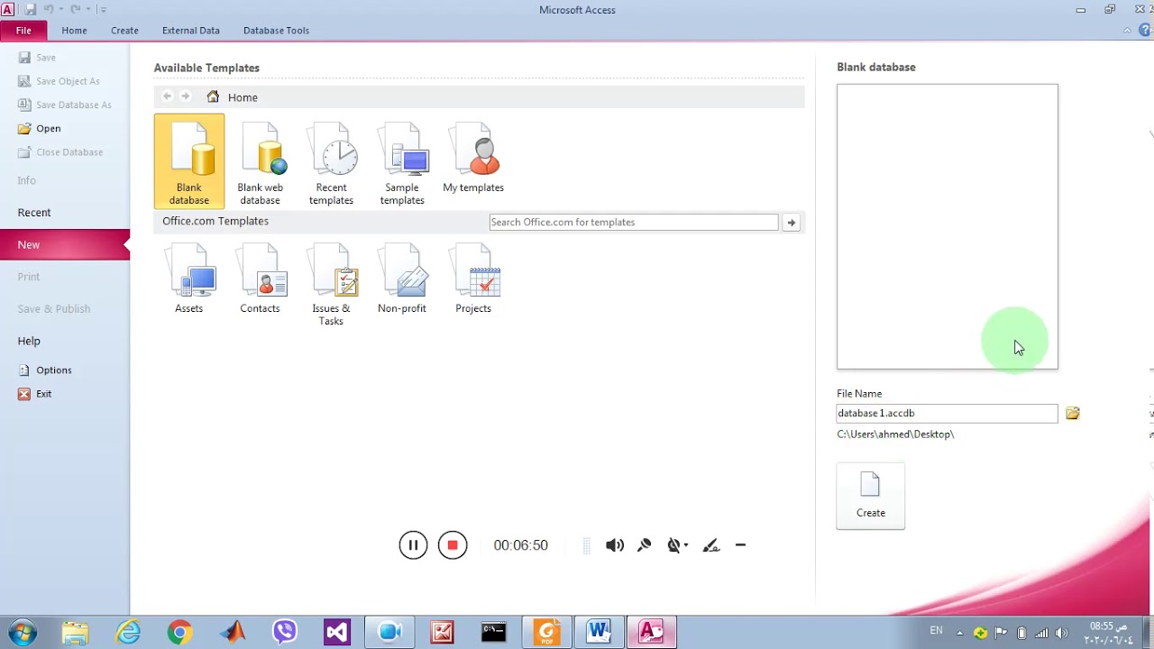Open Visual Studio from the taskbar
1154x649 pixels.
coord(337,632)
